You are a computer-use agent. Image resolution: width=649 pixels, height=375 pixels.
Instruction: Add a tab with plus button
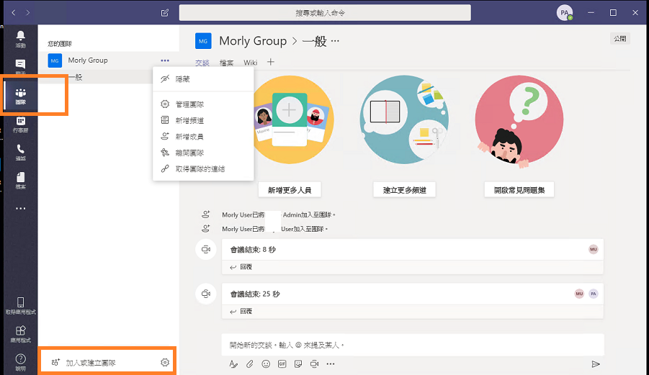click(x=271, y=62)
